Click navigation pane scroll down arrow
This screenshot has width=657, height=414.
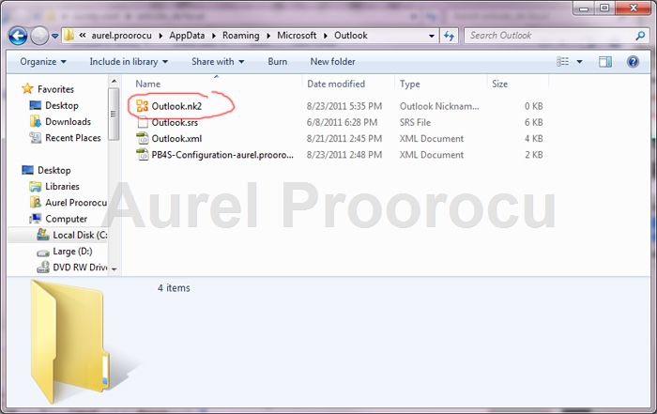click(x=114, y=269)
